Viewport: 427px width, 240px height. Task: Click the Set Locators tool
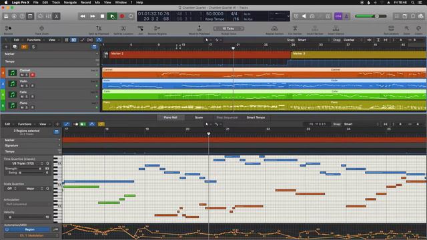(x=392, y=29)
